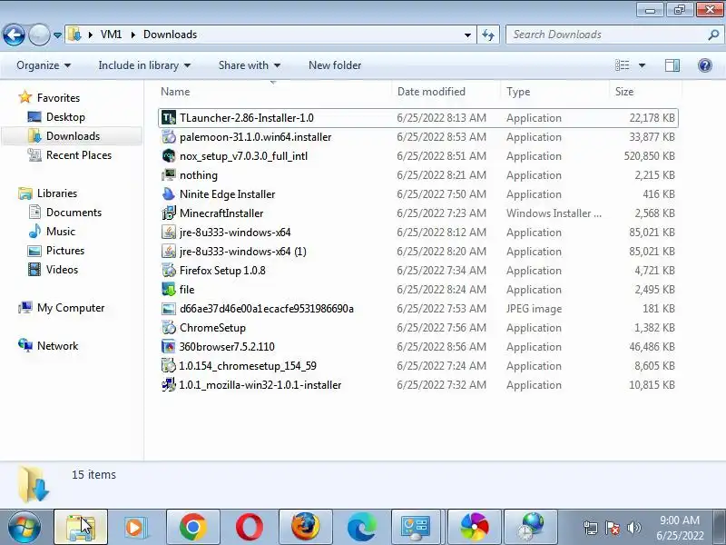Click the 1.0.1_mozilla-win32 installer icon
The width and height of the screenshot is (726, 545).
pyautogui.click(x=169, y=384)
